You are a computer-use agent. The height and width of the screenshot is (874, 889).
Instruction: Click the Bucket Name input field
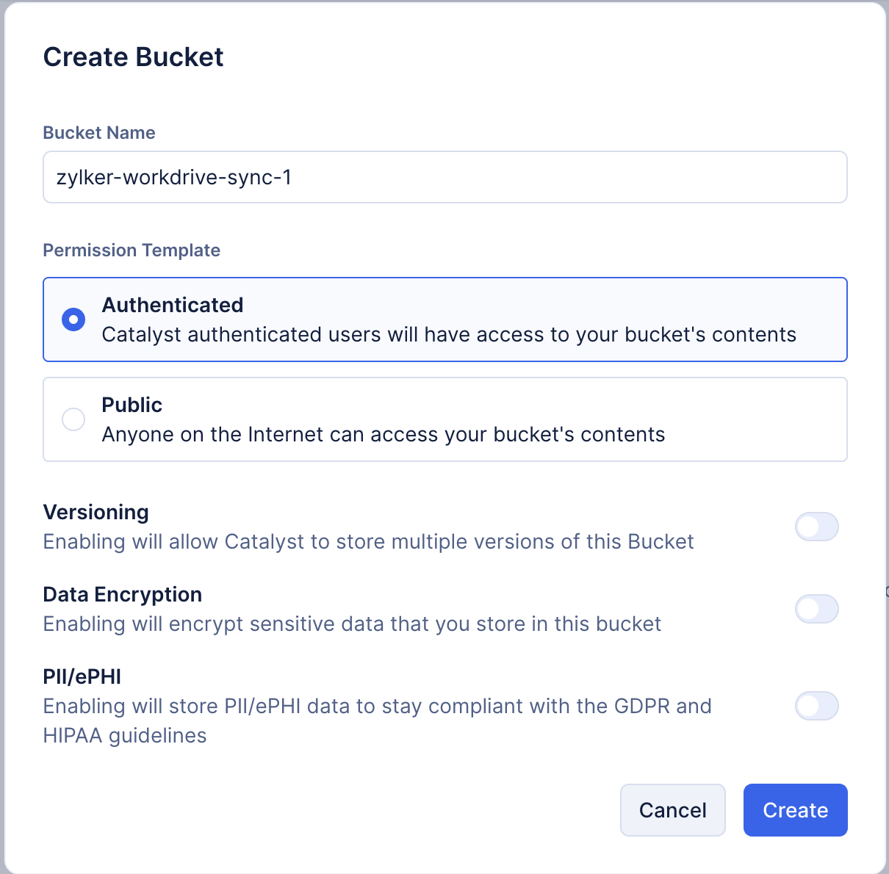point(444,177)
